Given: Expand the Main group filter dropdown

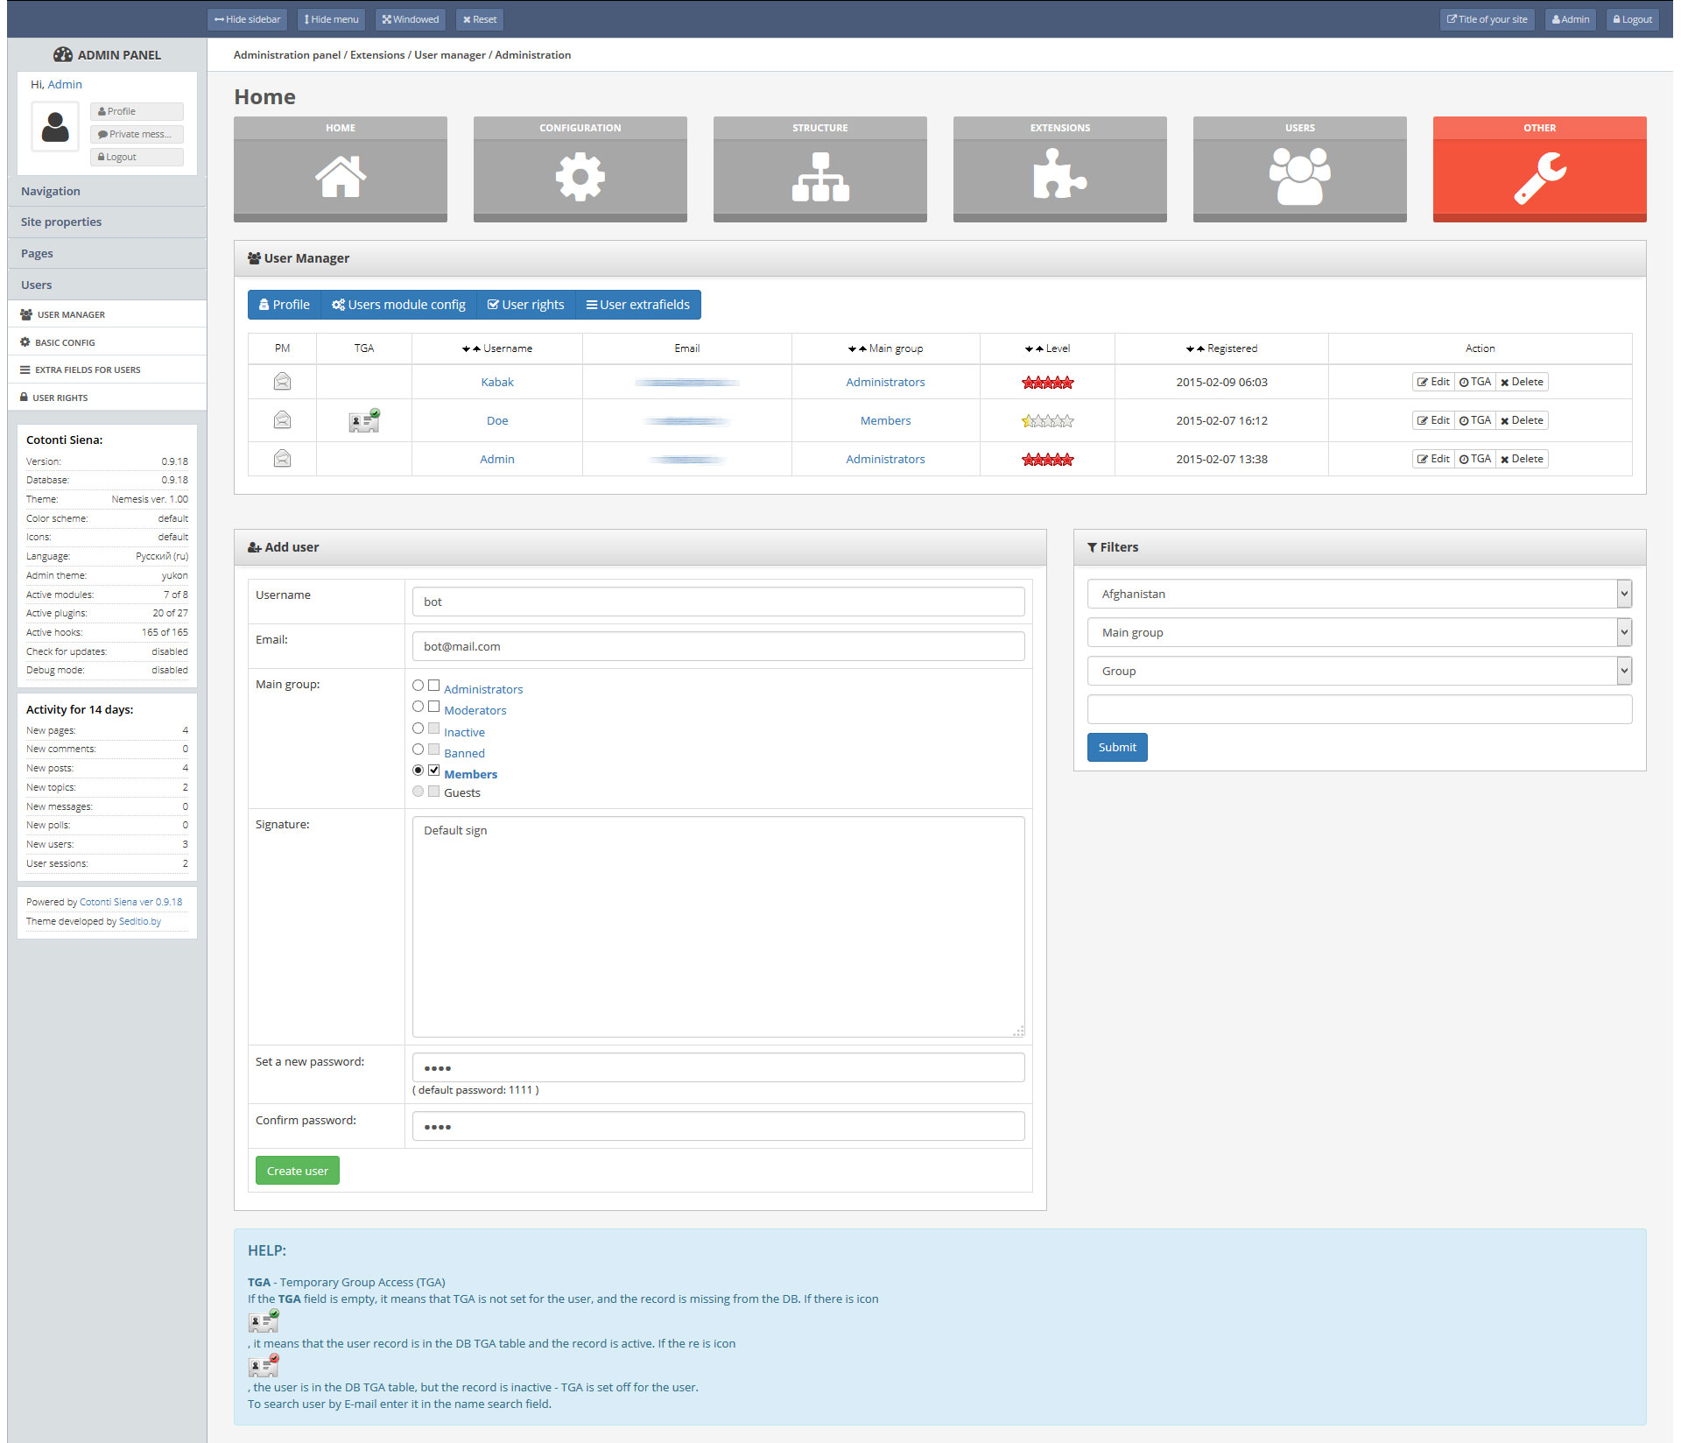Looking at the screenshot, I should (1359, 632).
